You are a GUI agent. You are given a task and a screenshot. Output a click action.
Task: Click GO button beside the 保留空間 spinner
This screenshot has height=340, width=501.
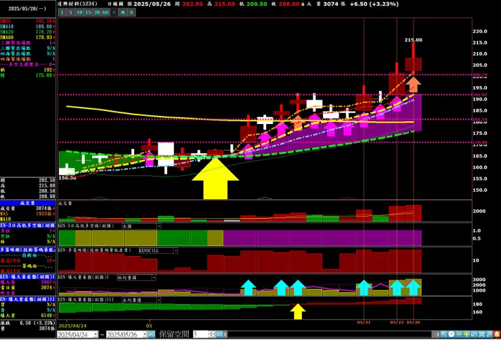point(219,335)
